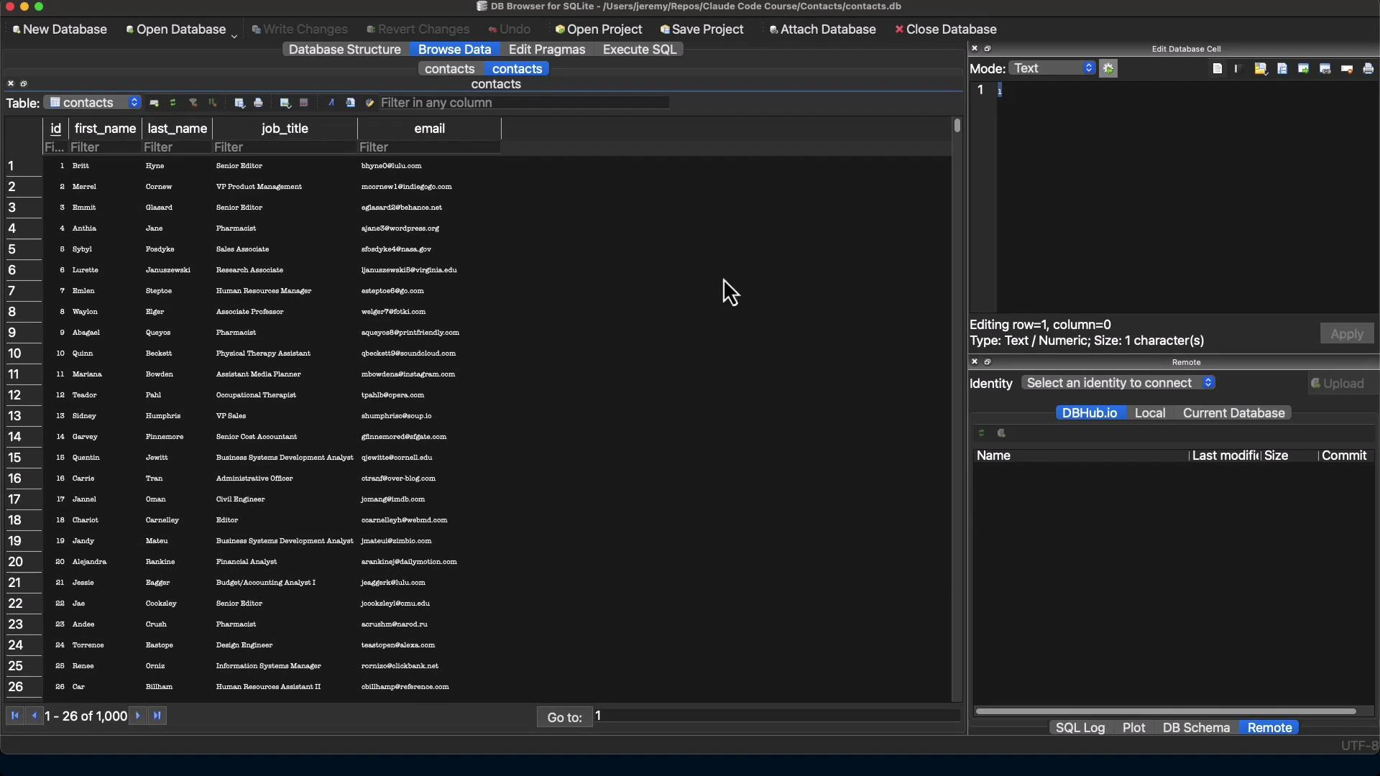
Task: Click the Filter in any column field
Action: click(x=525, y=103)
